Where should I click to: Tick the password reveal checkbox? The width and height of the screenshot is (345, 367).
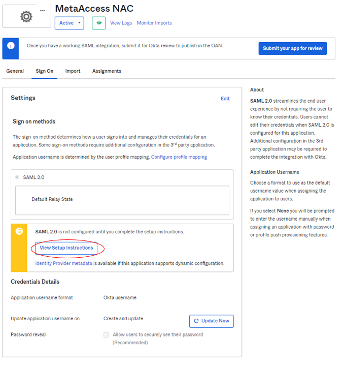tap(106, 334)
